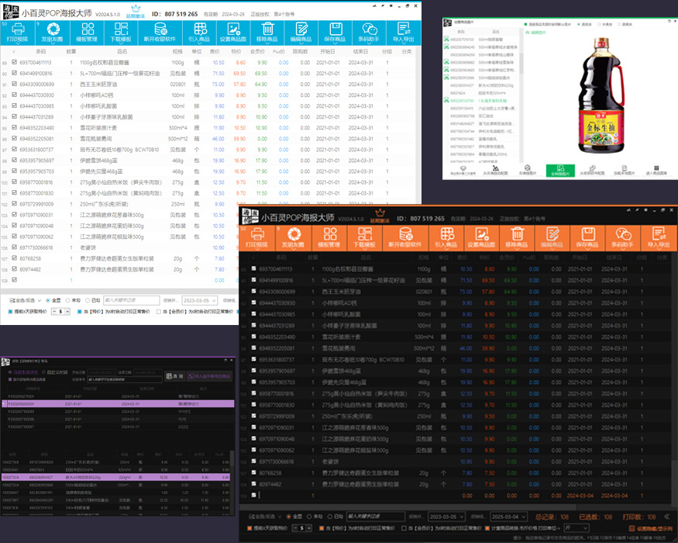Click purple import-selected button next to 查询
Image resolution: width=678 pixels, height=543 pixels.
[209, 376]
